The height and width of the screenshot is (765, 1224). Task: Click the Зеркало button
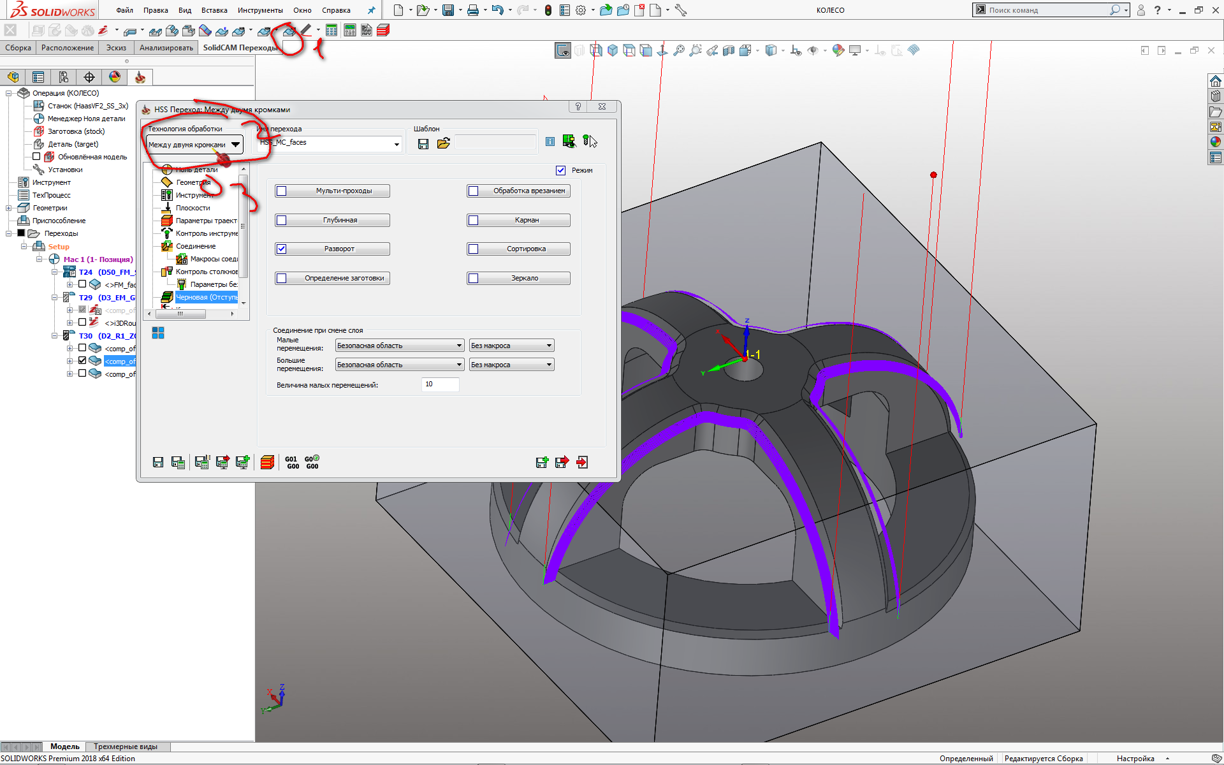pyautogui.click(x=525, y=278)
